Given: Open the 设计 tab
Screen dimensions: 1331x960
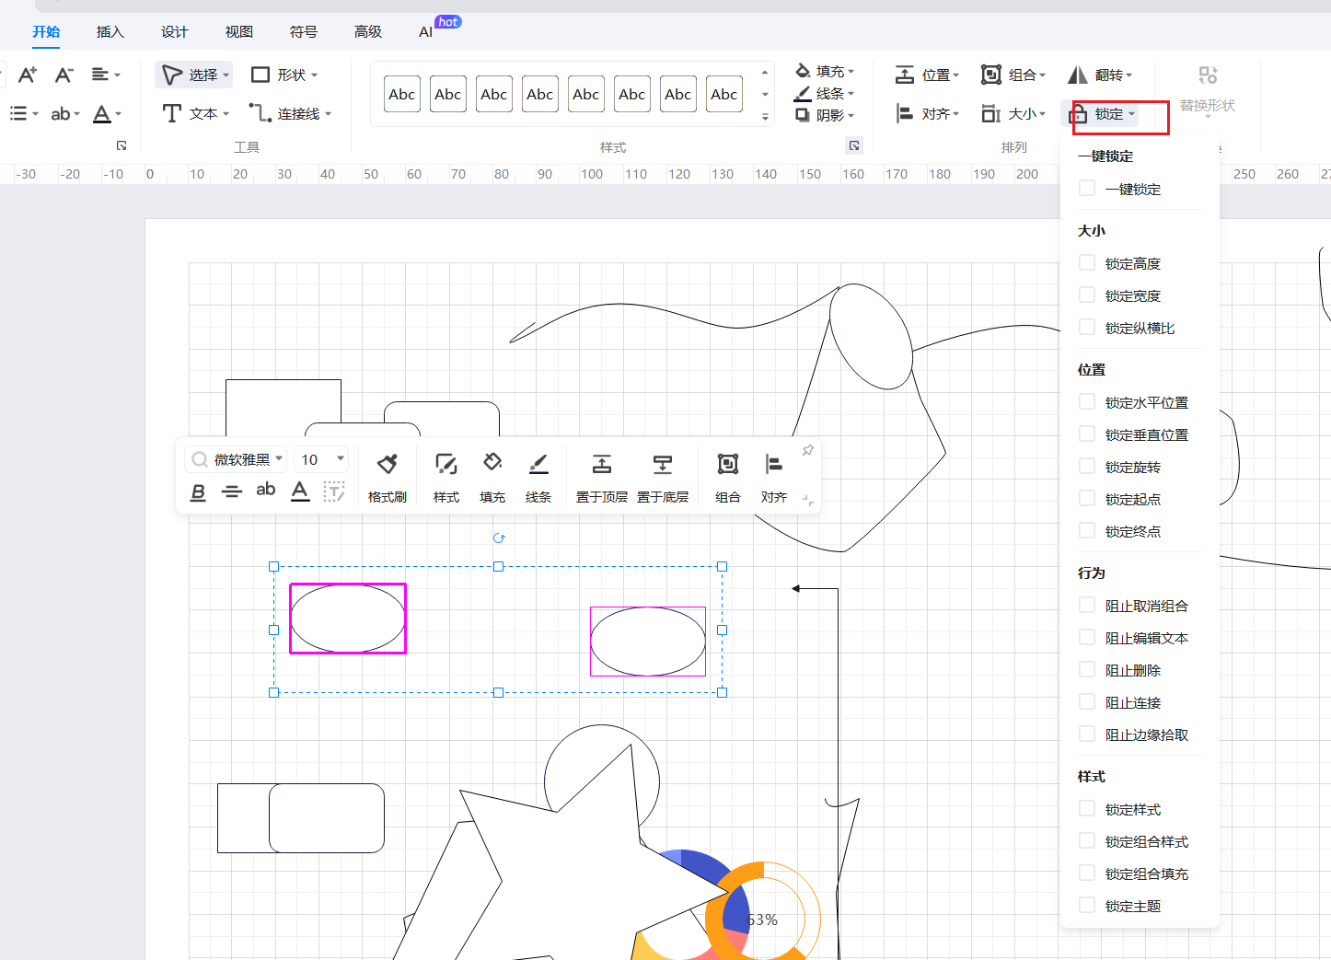Looking at the screenshot, I should [x=174, y=32].
